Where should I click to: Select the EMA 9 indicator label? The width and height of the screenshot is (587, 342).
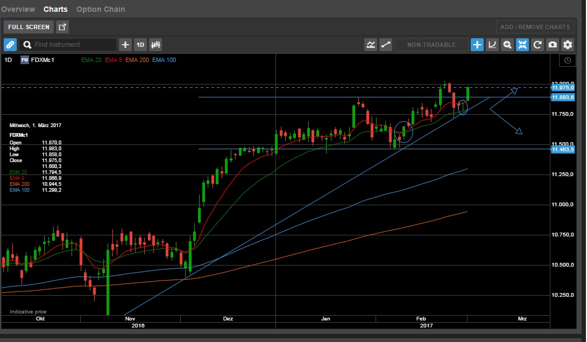click(x=114, y=60)
